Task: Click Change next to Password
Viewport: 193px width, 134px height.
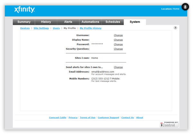Action: [x=118, y=44]
